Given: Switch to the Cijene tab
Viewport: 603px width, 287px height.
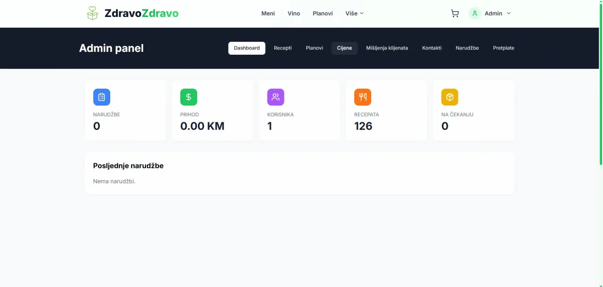Looking at the screenshot, I should coord(344,48).
